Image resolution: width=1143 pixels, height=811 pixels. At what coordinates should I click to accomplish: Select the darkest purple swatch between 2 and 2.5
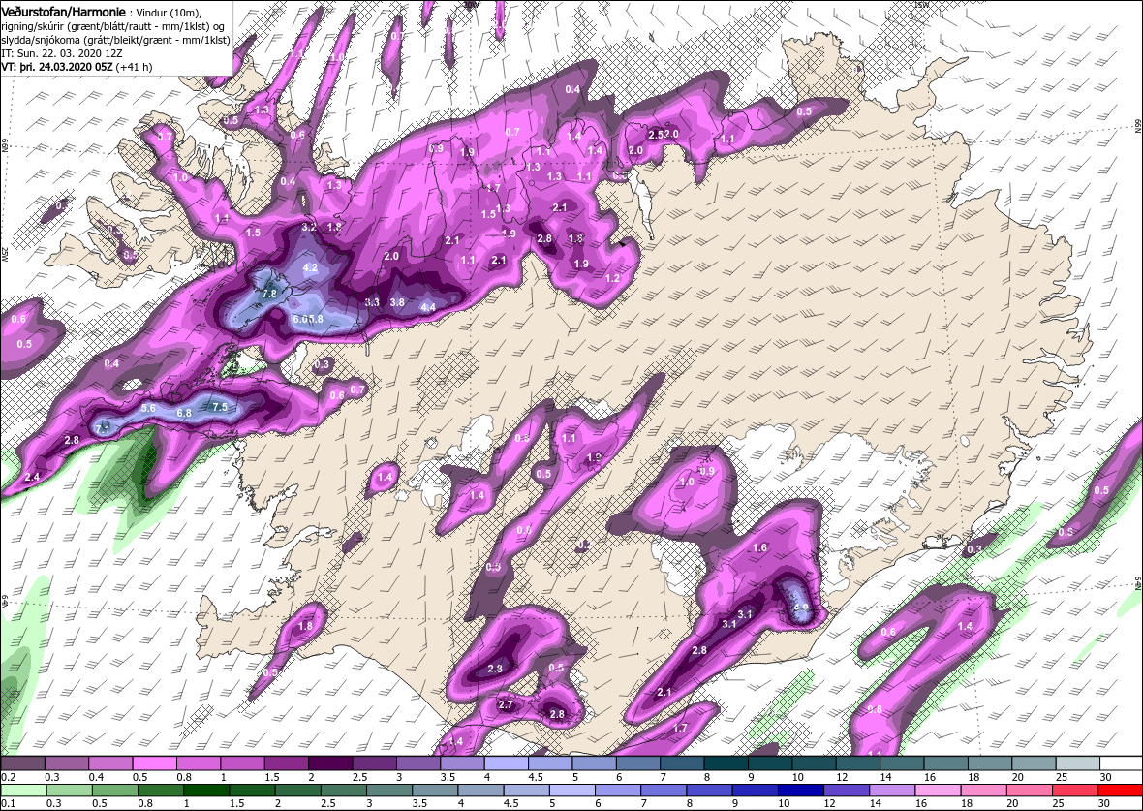331,763
